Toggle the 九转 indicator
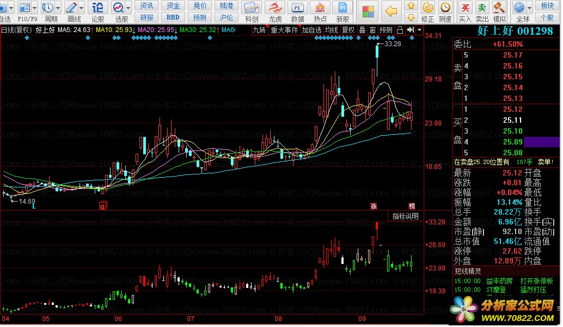Screen dimensions: 563x327 click(x=259, y=30)
